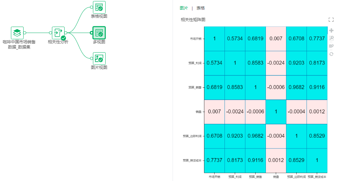
Task: Click the input port of 表格视图 node
Action: [92, 7]
